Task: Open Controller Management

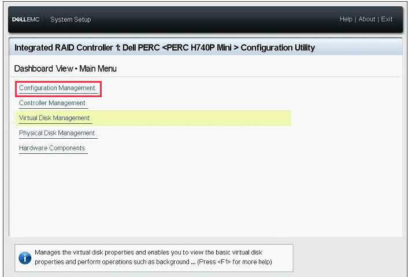Action: (52, 103)
